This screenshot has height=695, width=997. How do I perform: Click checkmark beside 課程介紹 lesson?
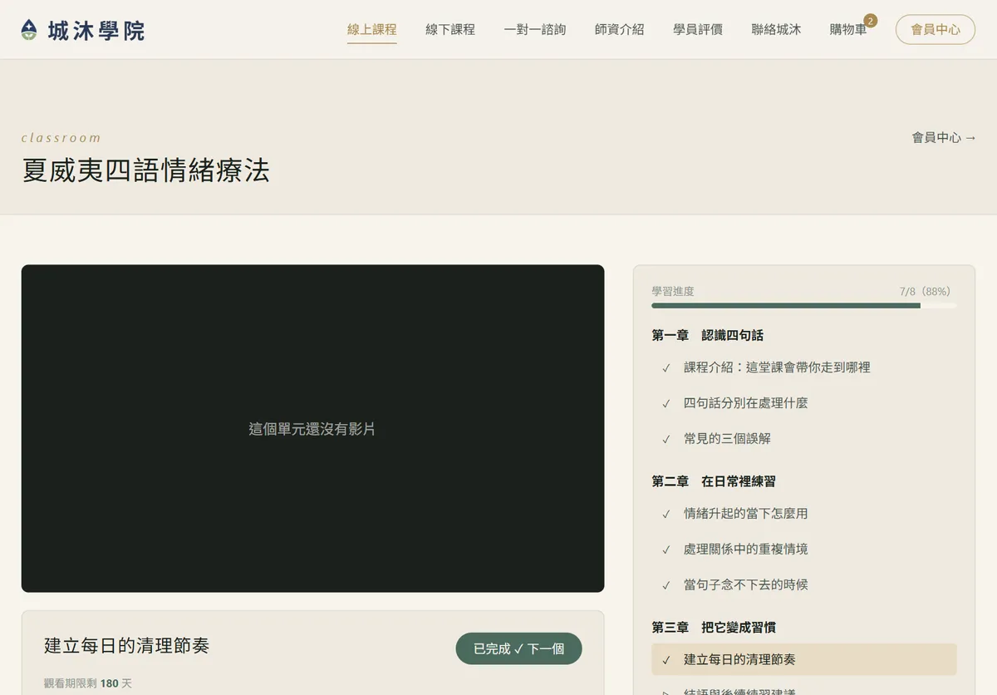pos(666,367)
